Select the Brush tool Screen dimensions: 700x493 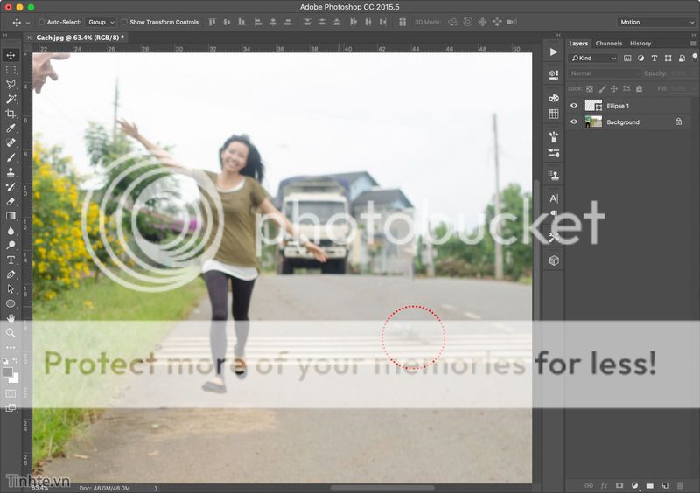tap(10, 157)
